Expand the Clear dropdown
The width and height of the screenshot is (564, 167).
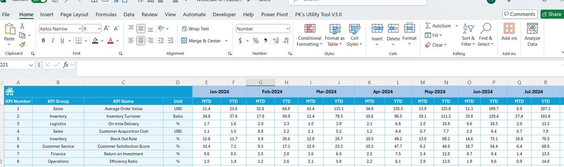pyautogui.click(x=445, y=45)
